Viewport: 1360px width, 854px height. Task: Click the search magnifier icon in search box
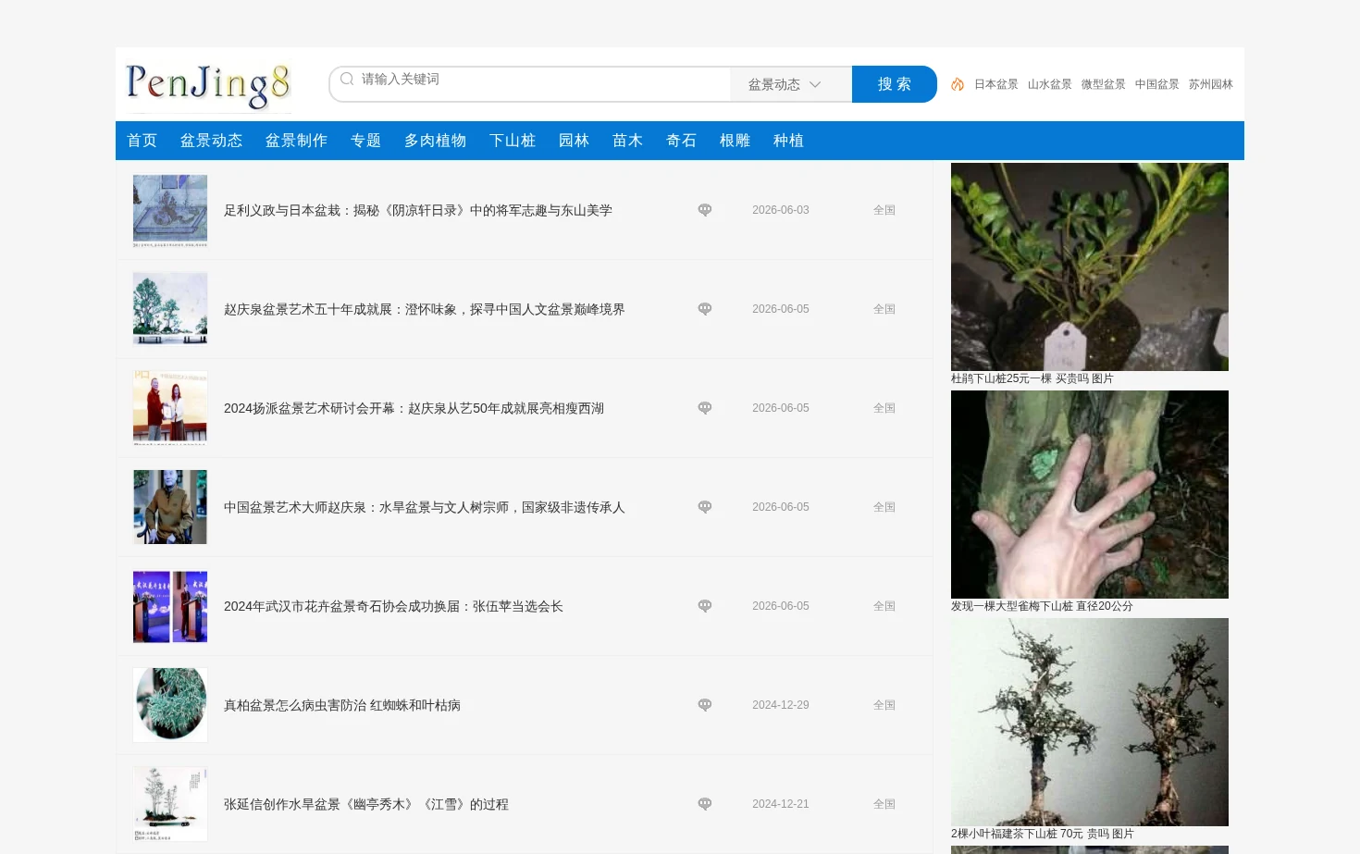tap(347, 80)
